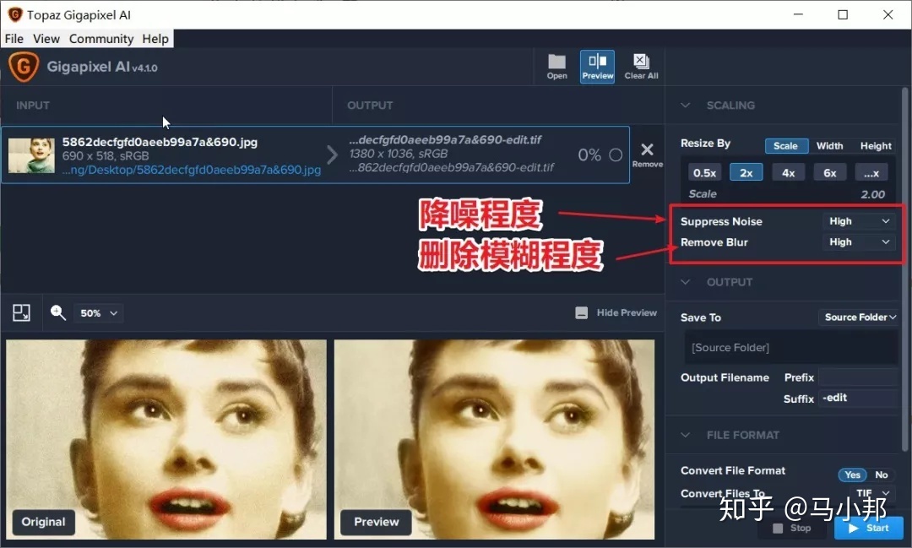The image size is (912, 548).
Task: Select the 5862decfgfd0aeeb99a7a&690.jpg thumbnail
Action: (31, 155)
